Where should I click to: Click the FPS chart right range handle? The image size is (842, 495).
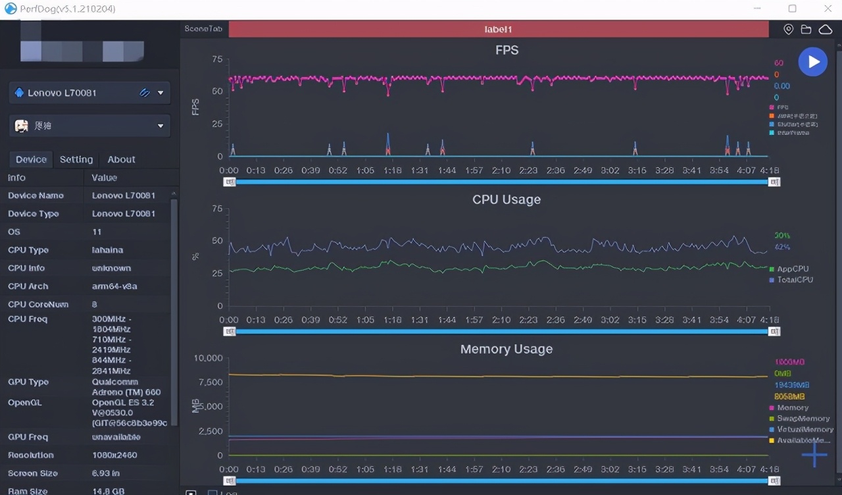coord(774,182)
